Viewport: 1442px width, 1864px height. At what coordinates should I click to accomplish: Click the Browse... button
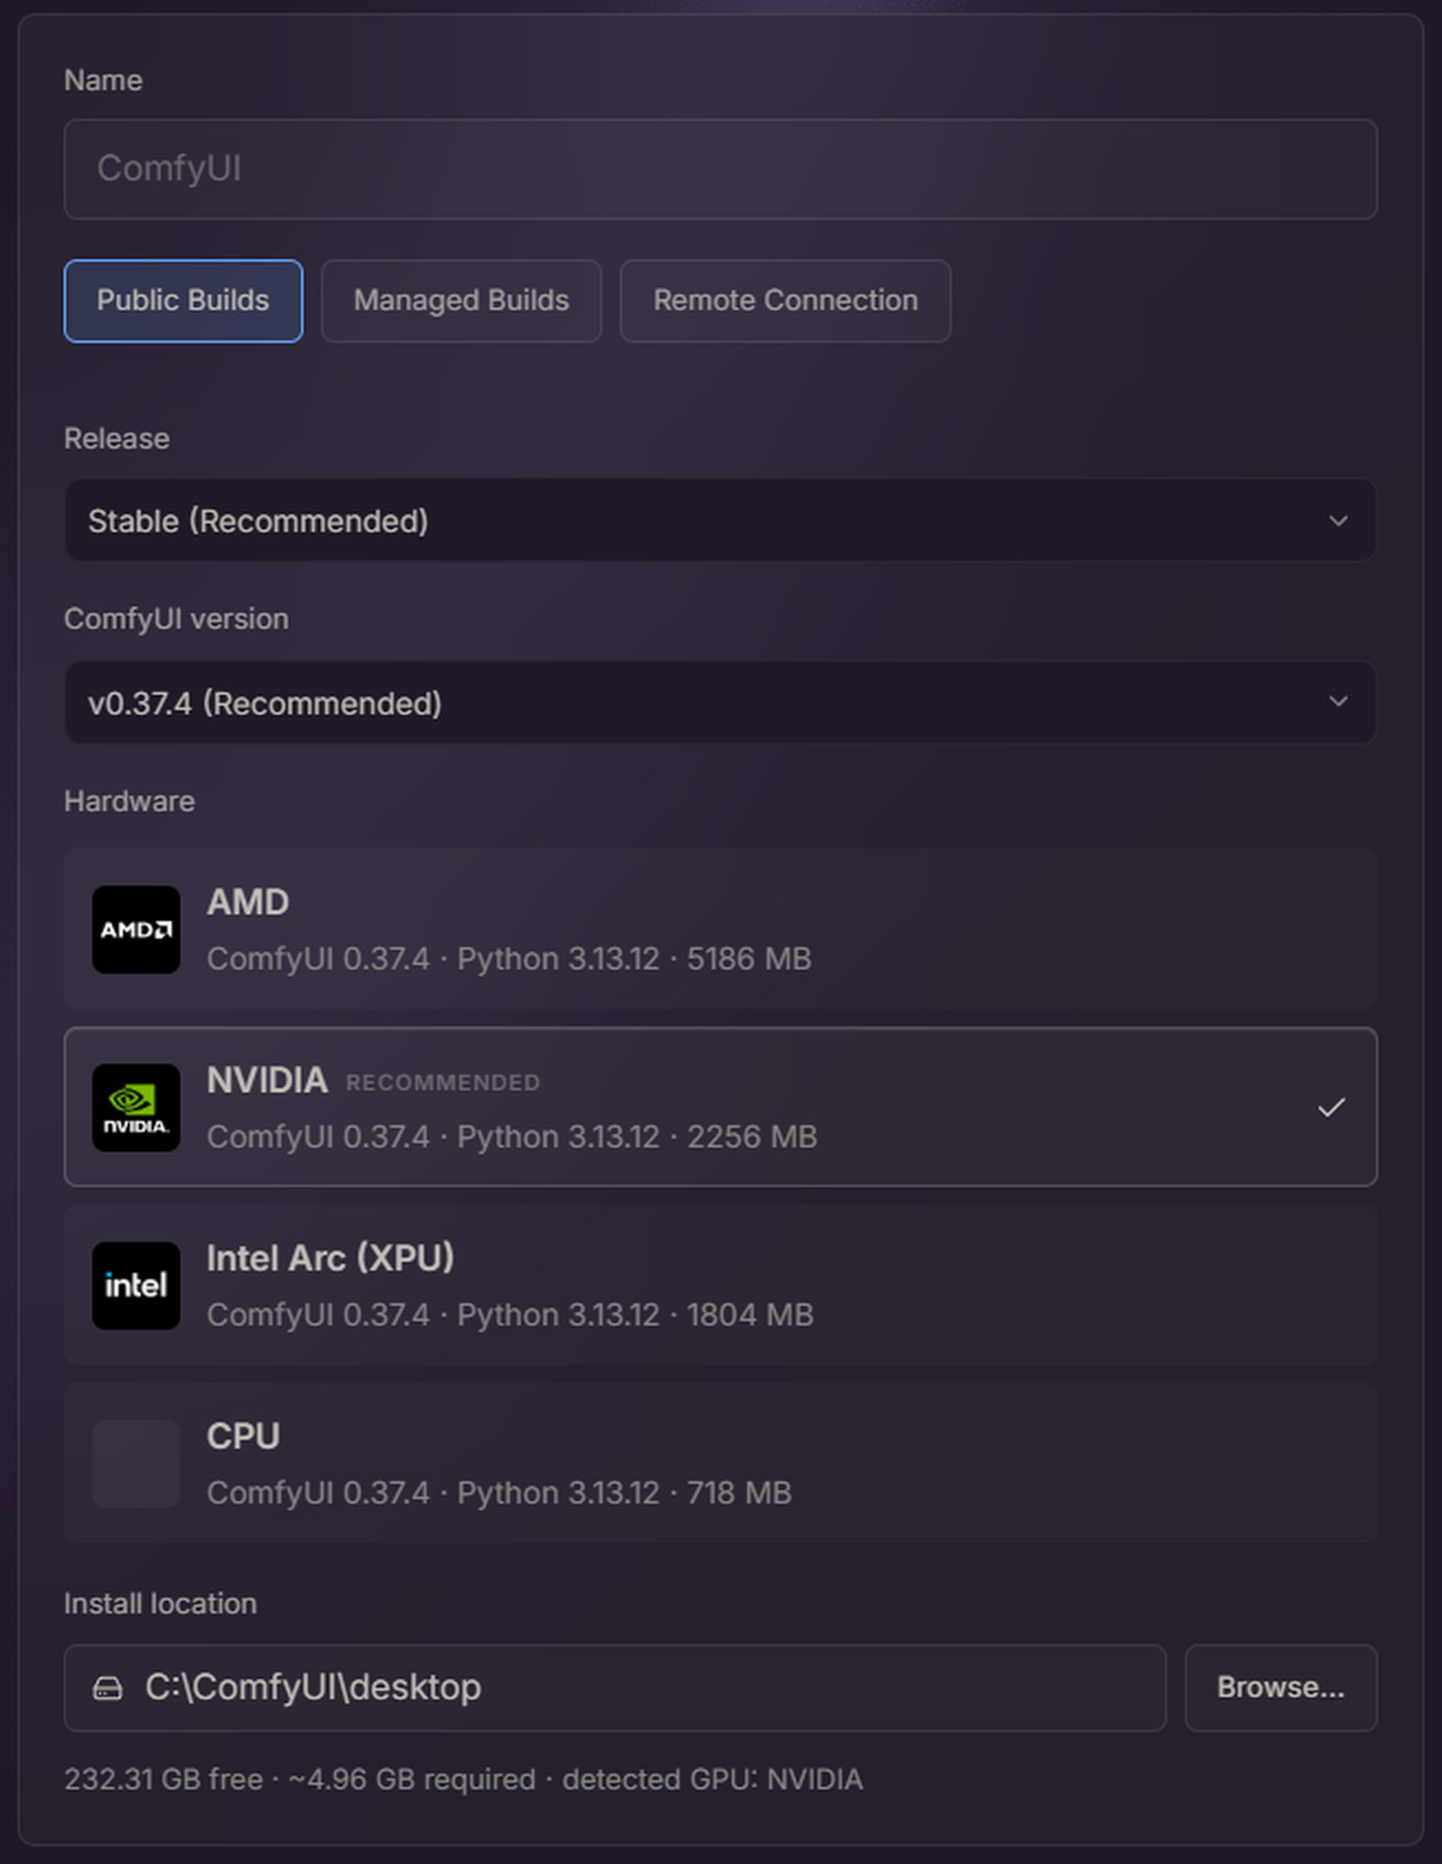[x=1281, y=1687]
